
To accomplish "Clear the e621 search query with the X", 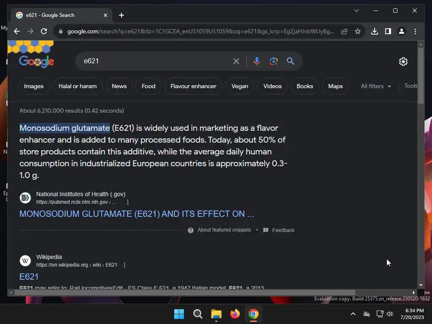I will [236, 61].
